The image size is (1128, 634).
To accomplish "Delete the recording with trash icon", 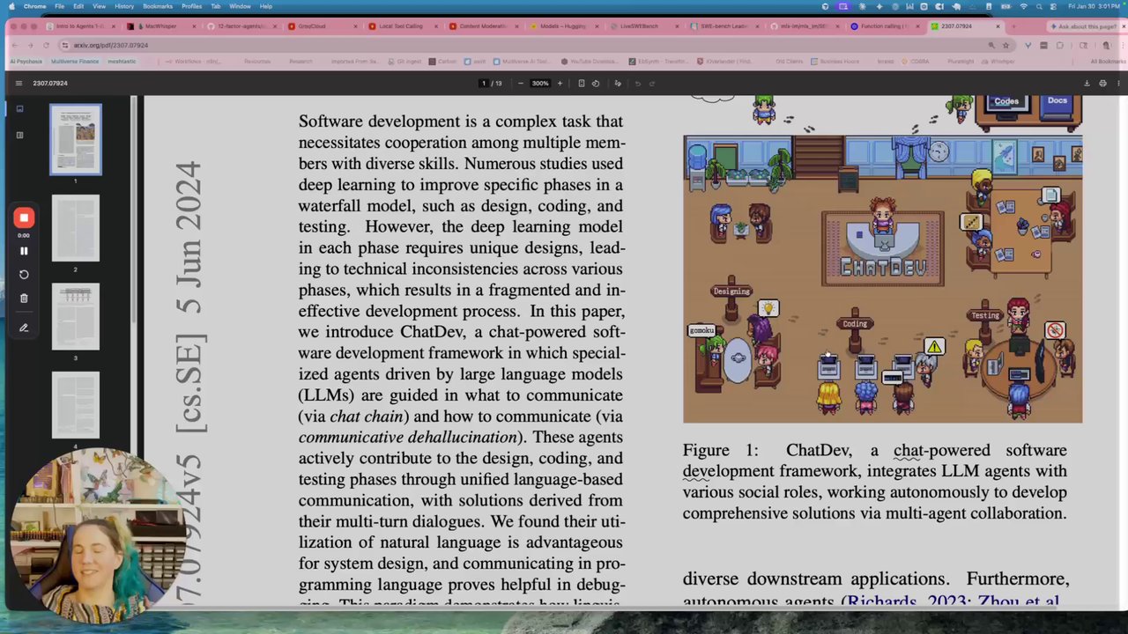I will (24, 299).
